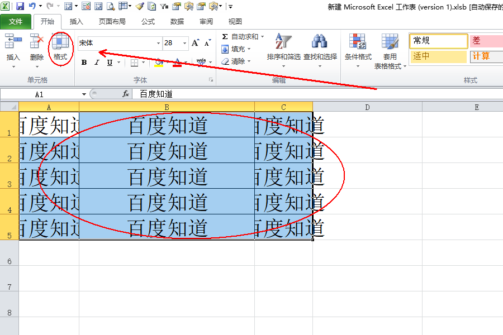Click the 删除 cells icon

pos(36,41)
